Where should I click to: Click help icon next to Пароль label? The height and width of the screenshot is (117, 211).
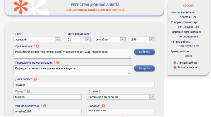click(103, 106)
